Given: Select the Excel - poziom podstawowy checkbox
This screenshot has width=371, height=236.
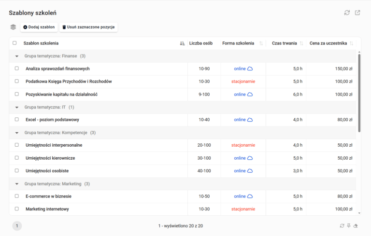Looking at the screenshot, I should point(16,120).
